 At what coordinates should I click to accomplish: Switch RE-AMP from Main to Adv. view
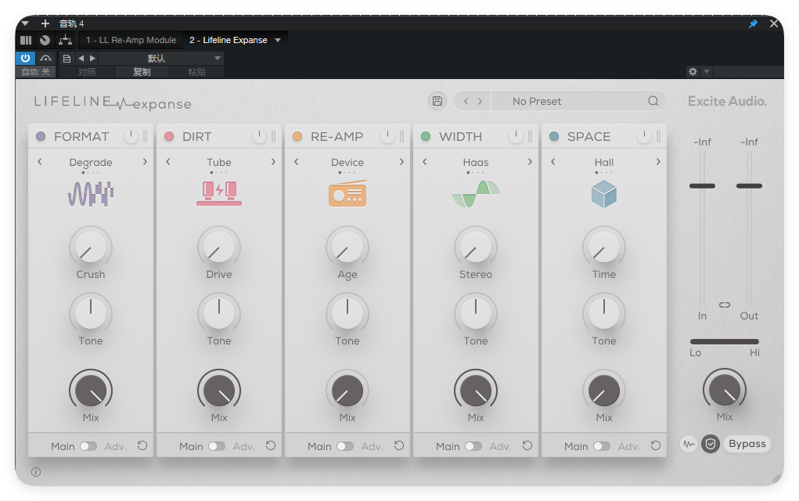pyautogui.click(x=345, y=446)
